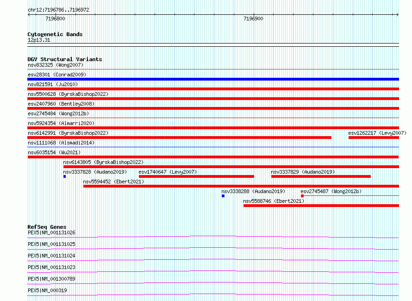Viewport: 412px width, 301px height.
Task: Open esv2745484 (Wong2012b) label
Action: pyautogui.click(x=58, y=113)
